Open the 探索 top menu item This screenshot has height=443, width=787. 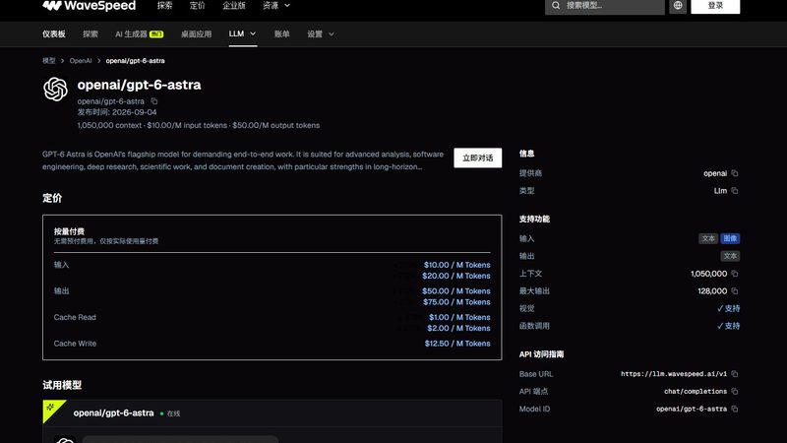(x=164, y=6)
